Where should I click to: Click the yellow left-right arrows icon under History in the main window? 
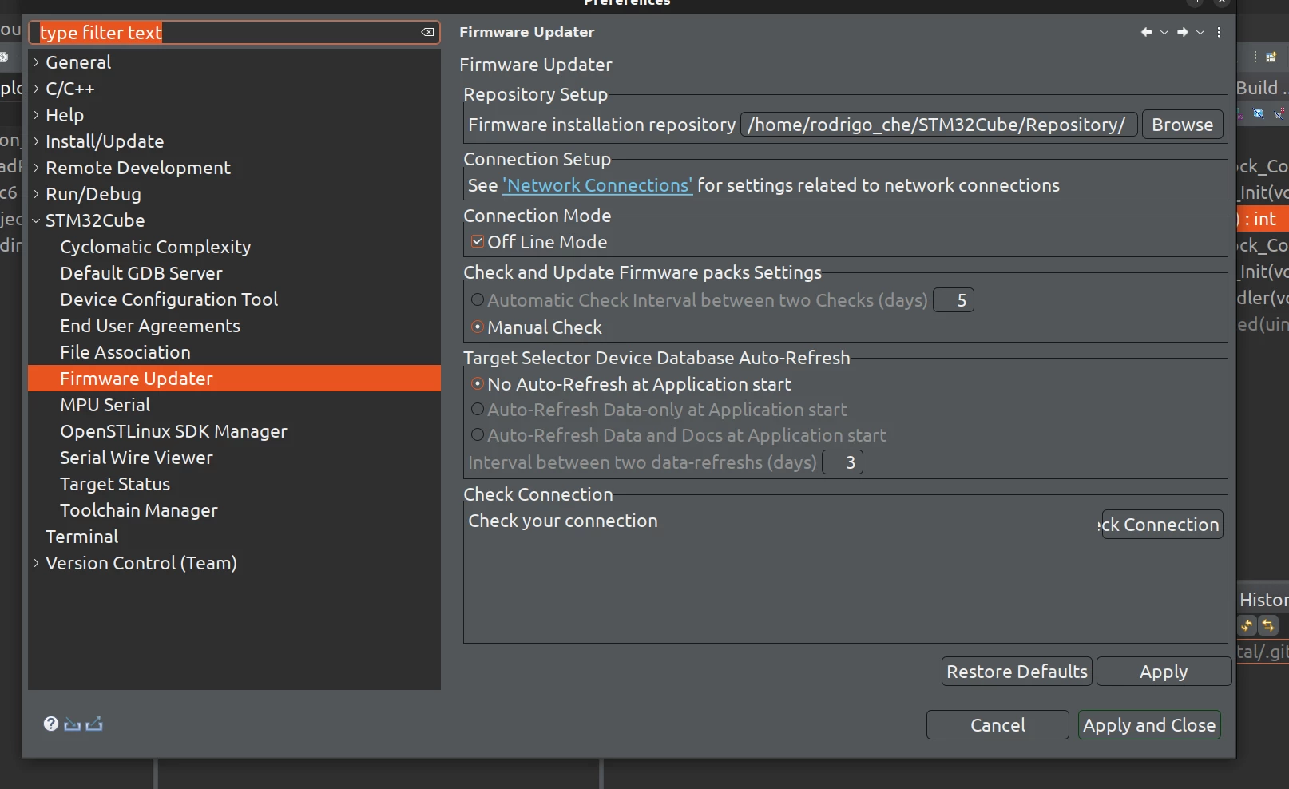[x=1268, y=625]
